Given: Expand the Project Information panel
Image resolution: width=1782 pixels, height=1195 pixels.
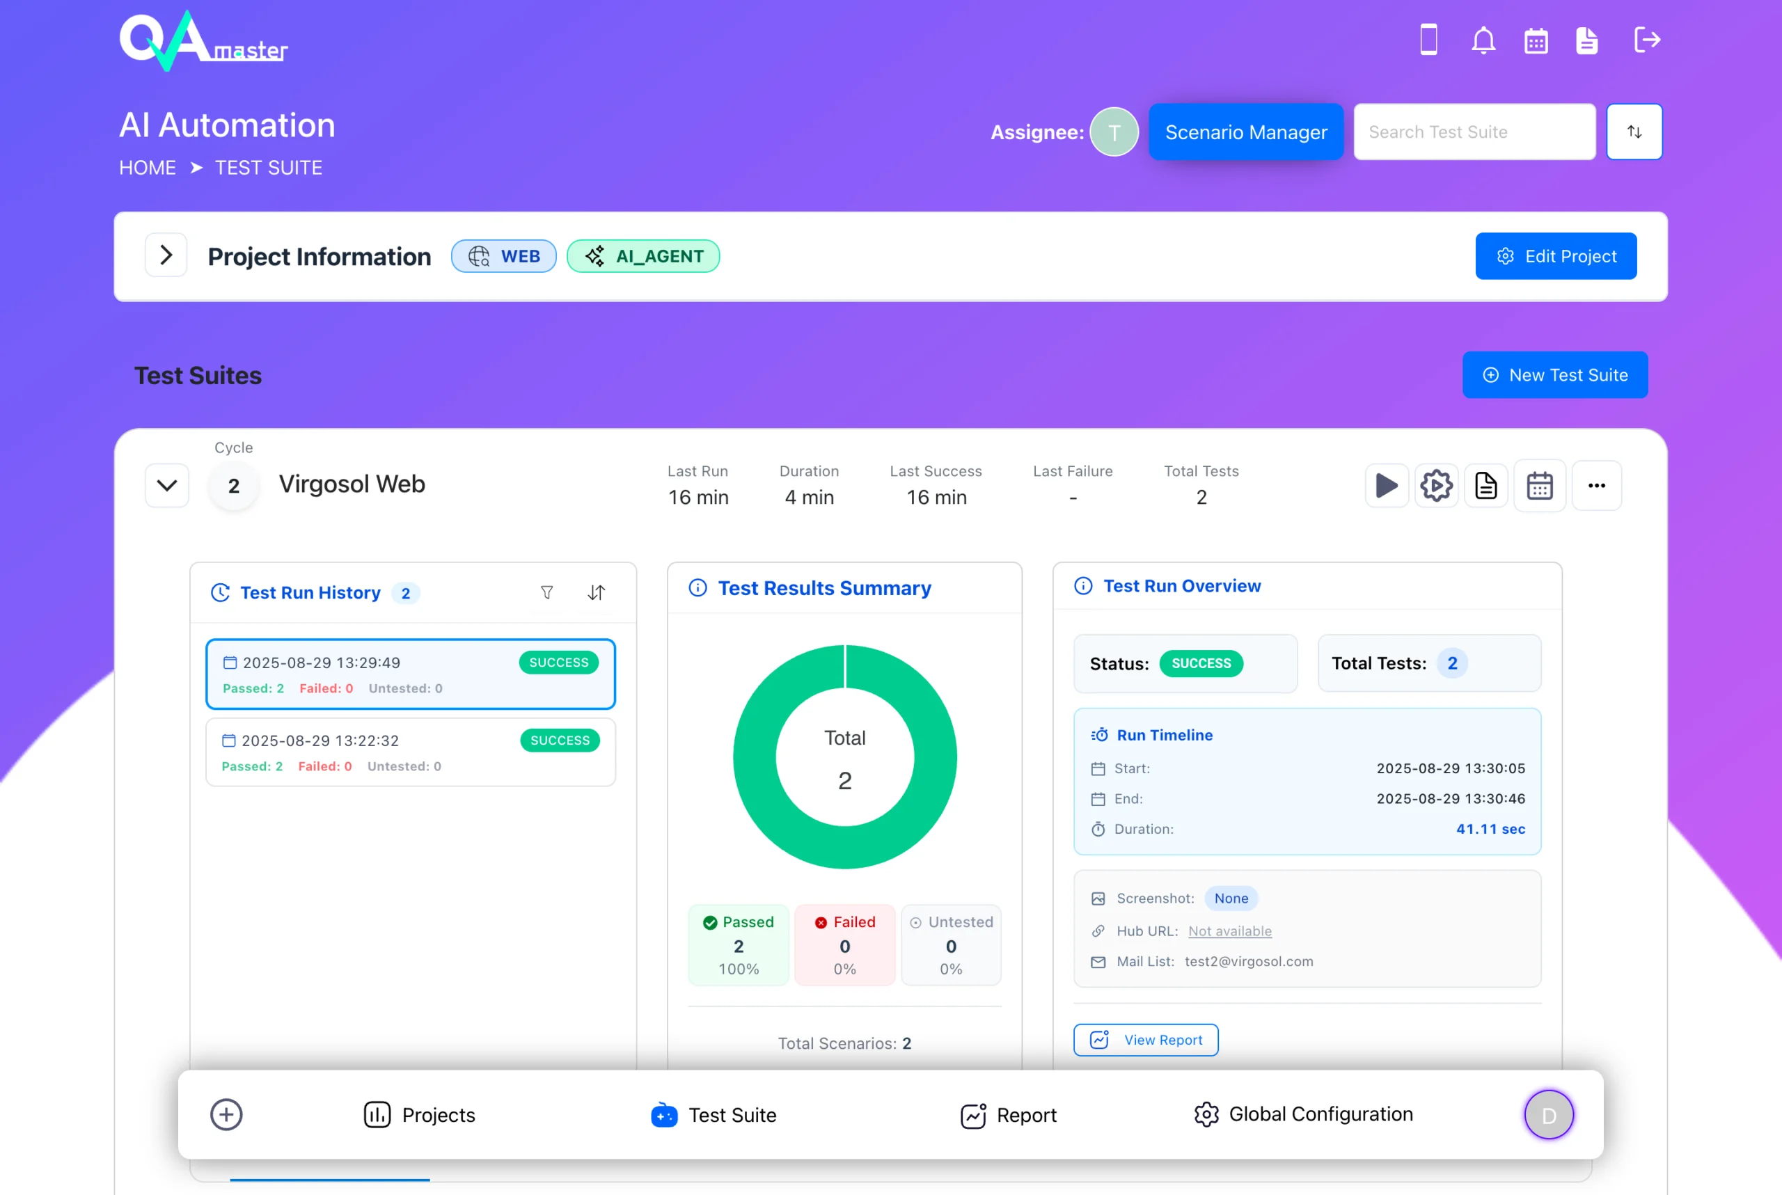Looking at the screenshot, I should pos(166,255).
